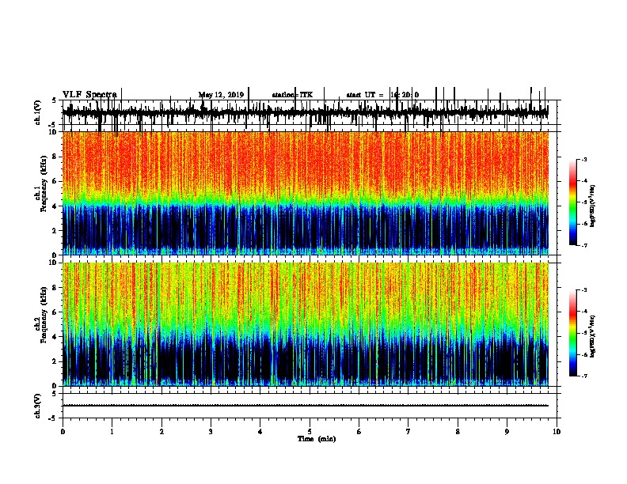Click the "4" kHz tick on ch.1 frequency axis

(x=55, y=206)
